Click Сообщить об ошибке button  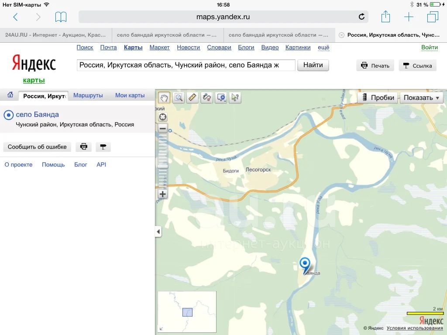pyautogui.click(x=37, y=147)
